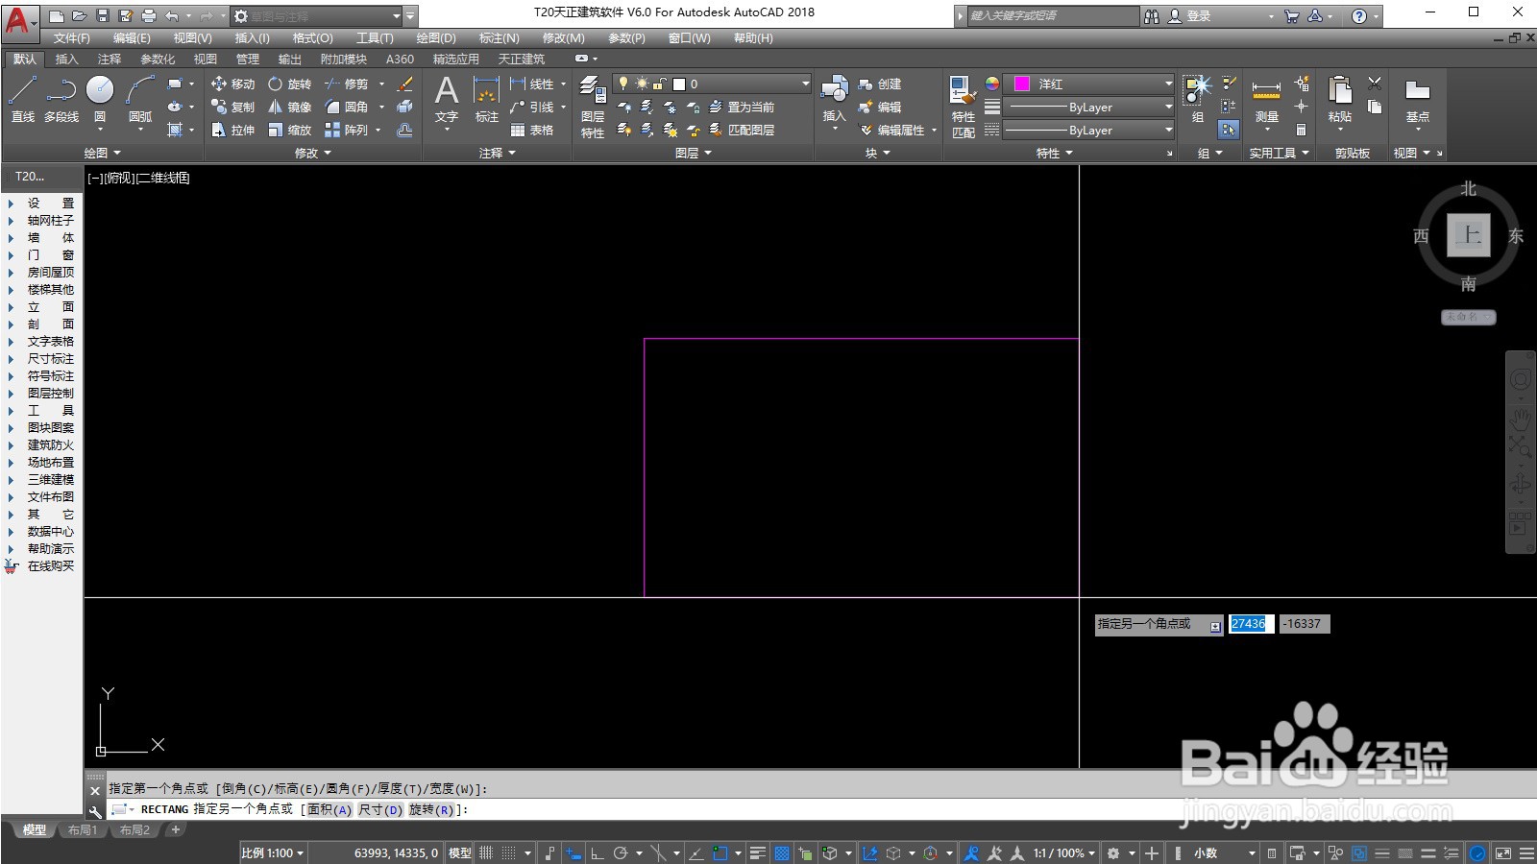Open the linetype ByLayer dropdown
Viewport: 1537px width, 864px height.
pyautogui.click(x=1088, y=131)
